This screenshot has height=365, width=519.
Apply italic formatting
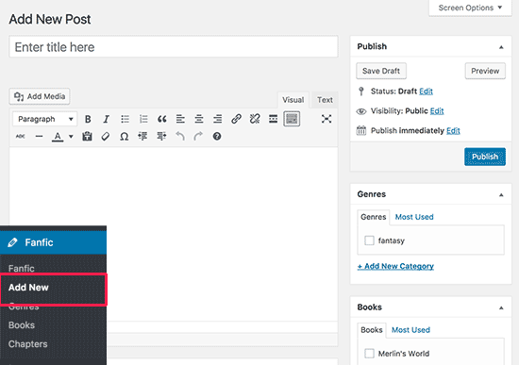[x=106, y=119]
